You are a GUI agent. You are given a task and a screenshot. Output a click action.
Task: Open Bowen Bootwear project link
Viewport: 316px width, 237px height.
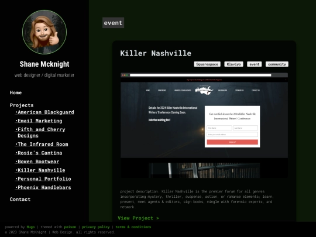point(37,162)
